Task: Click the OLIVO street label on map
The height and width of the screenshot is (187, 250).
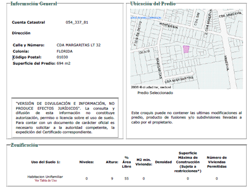Action: point(145,52)
